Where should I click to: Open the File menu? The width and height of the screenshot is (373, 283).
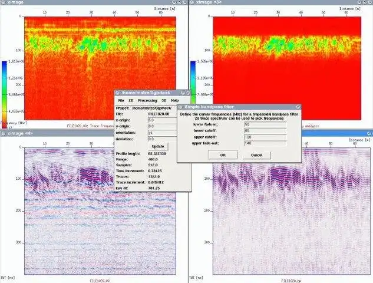[x=121, y=101]
